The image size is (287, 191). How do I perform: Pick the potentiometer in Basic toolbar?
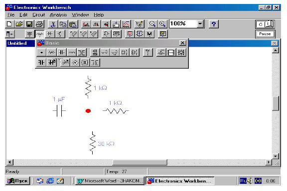click(x=161, y=53)
